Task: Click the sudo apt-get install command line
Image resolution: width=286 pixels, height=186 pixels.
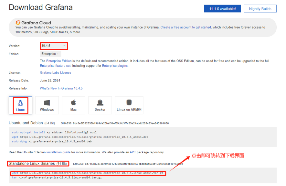Action: click(54, 132)
